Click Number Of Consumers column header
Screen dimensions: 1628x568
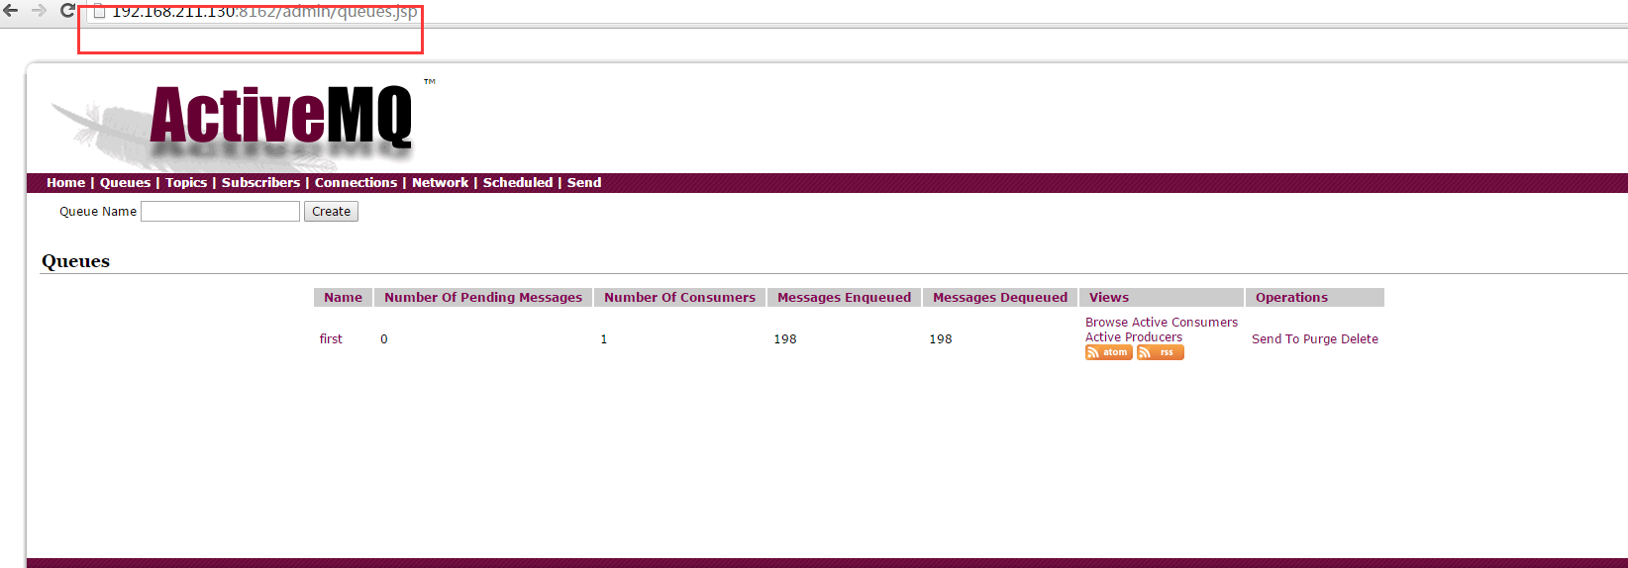pyautogui.click(x=679, y=298)
